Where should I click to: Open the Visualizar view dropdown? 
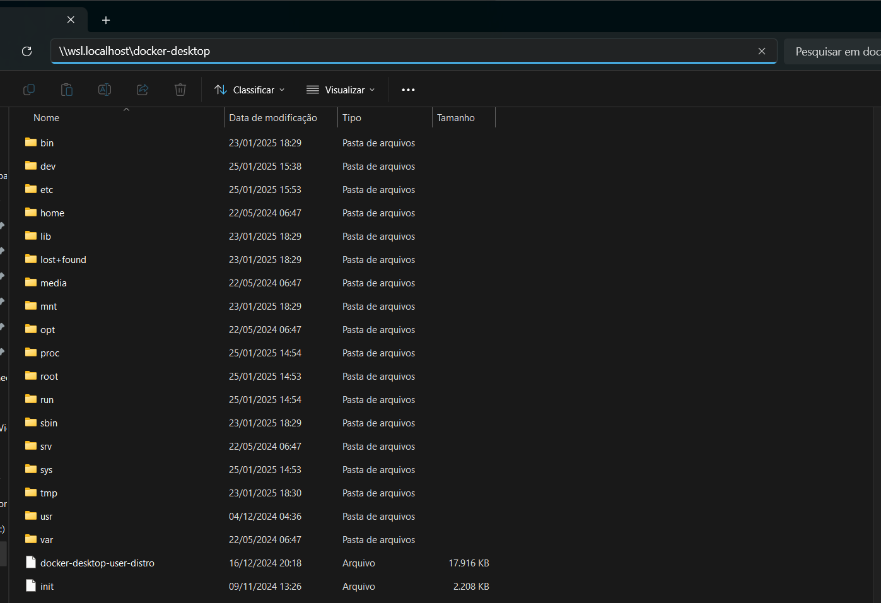[x=341, y=90]
